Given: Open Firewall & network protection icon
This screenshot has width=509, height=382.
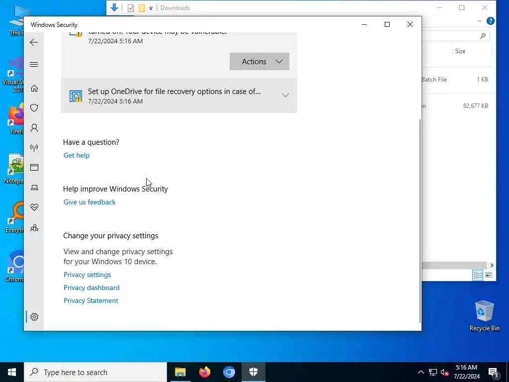Looking at the screenshot, I should (34, 148).
